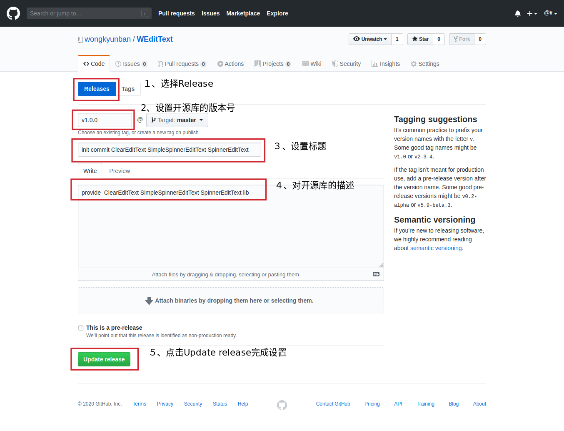This screenshot has width=564, height=431.
Task: Click the fork count 0
Action: pyautogui.click(x=480, y=39)
